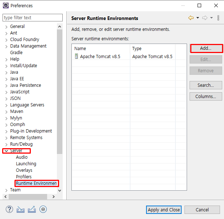Screen dimensions: 224x219
Task: Open the forward history dropdown arrow
Action: click(211, 18)
